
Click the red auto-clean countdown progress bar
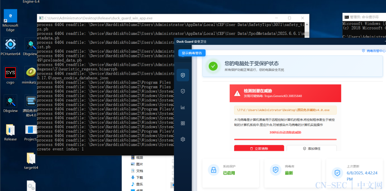point(285,139)
